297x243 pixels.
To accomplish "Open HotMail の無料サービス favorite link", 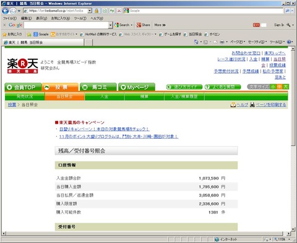I will tap(98, 34).
